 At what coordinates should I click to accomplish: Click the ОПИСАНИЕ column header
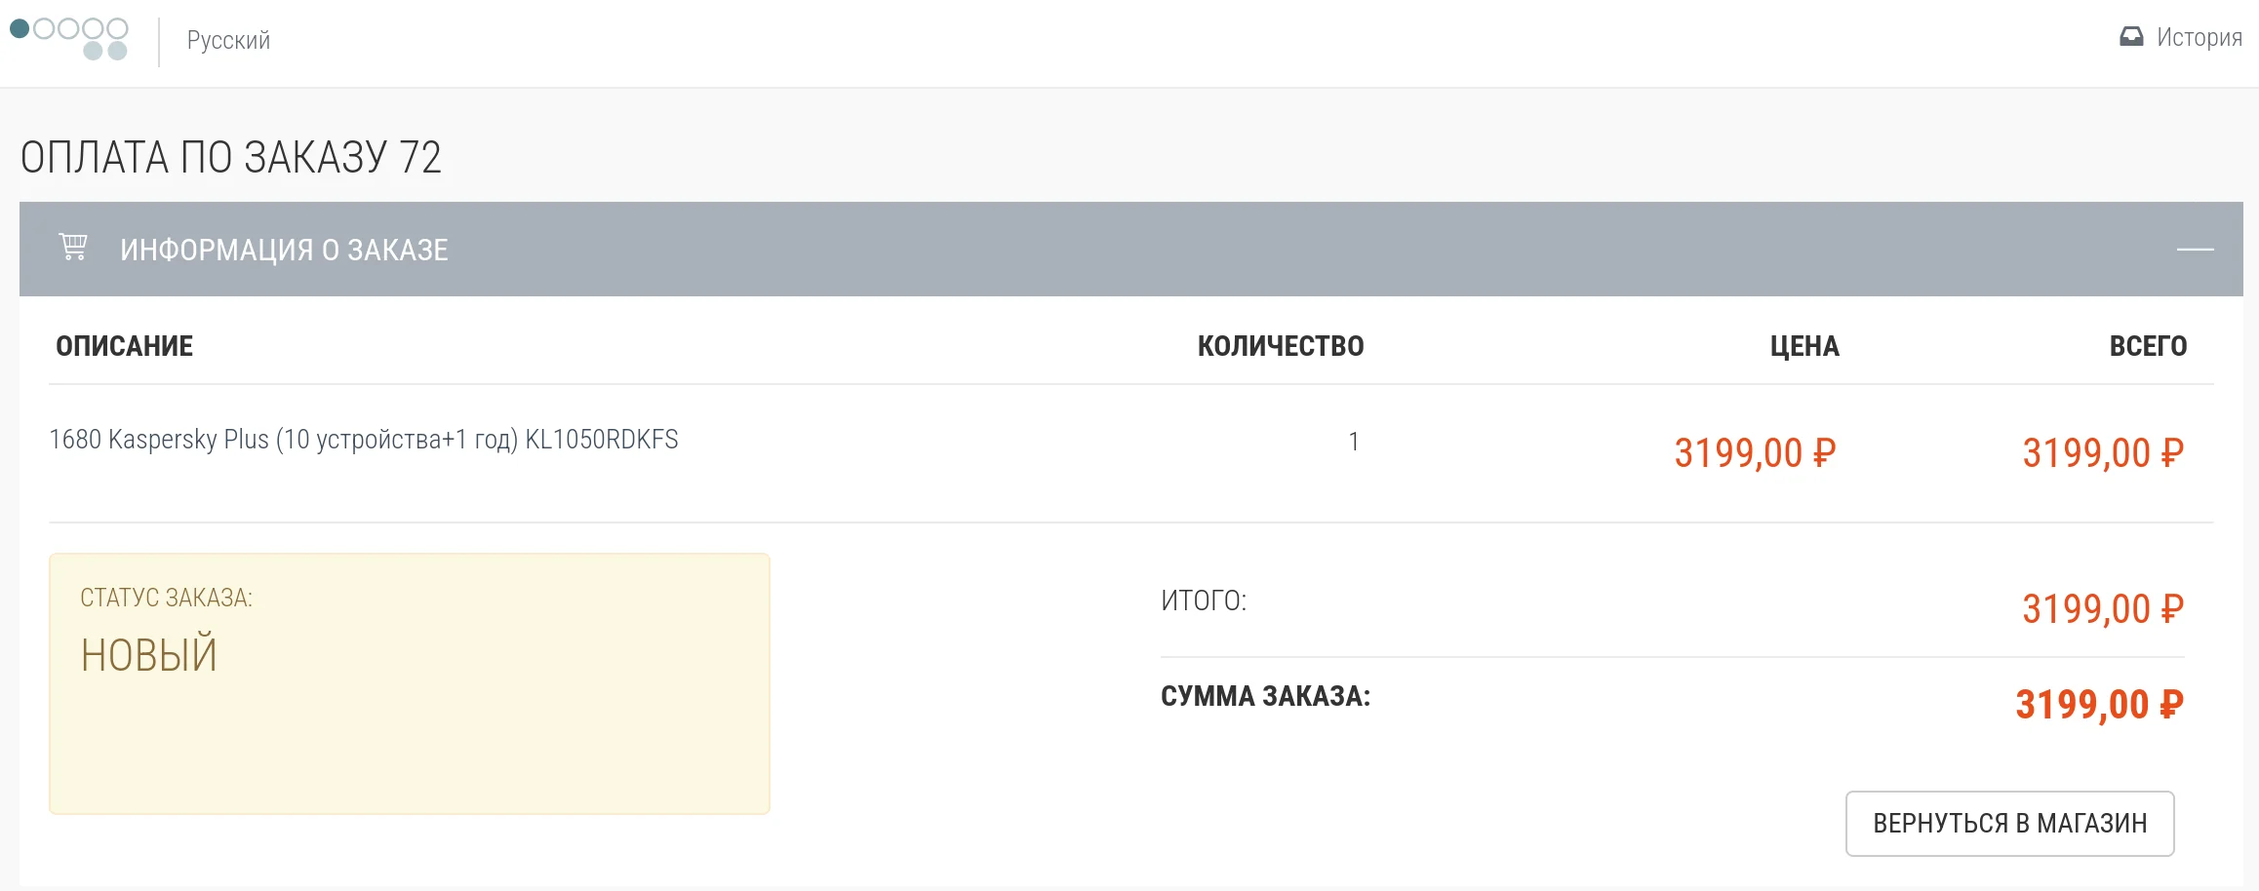124,346
